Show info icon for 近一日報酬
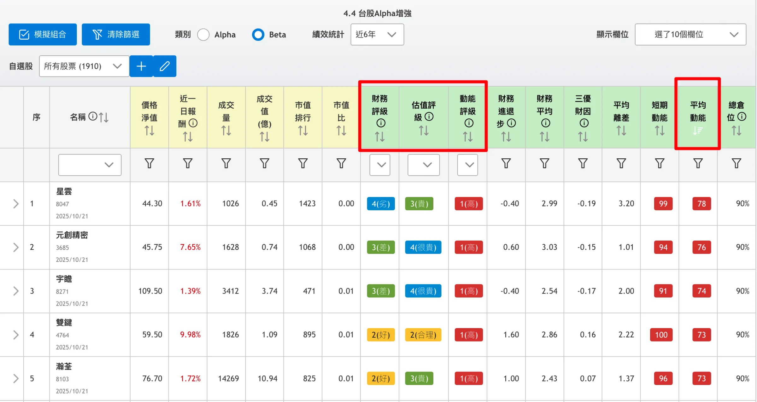The width and height of the screenshot is (757, 402). point(193,123)
